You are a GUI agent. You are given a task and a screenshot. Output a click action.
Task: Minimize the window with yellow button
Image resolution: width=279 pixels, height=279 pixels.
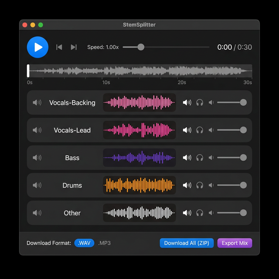pyautogui.click(x=33, y=25)
